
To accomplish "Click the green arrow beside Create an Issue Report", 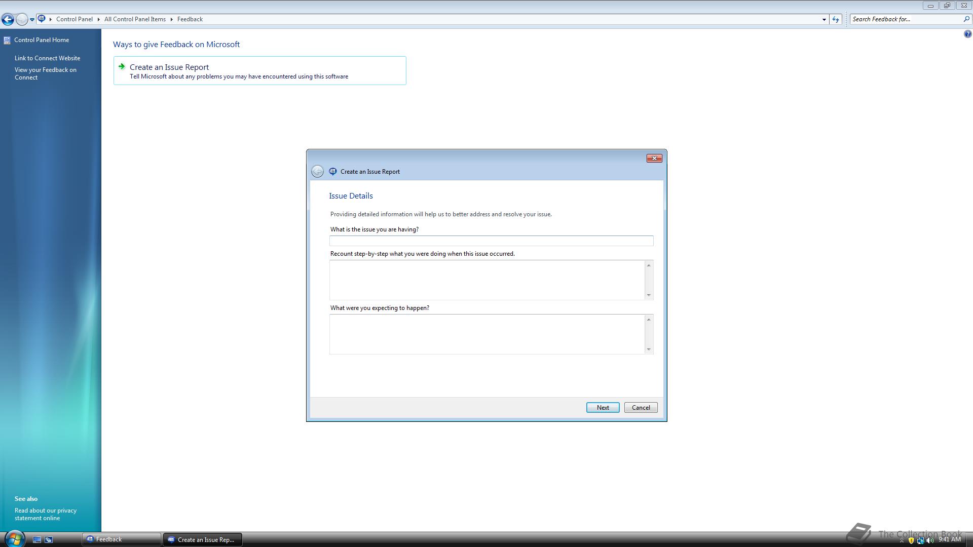I will (x=122, y=66).
